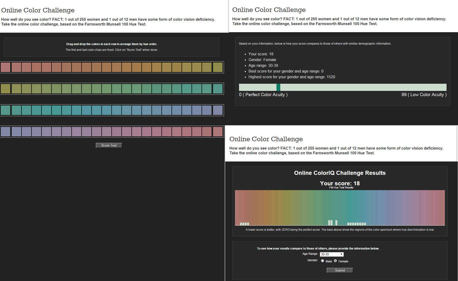Click the second chip in the top row

click(x=16, y=67)
